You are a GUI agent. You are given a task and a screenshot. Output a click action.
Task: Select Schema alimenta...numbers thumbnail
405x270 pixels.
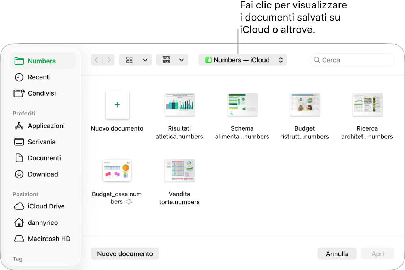242,104
